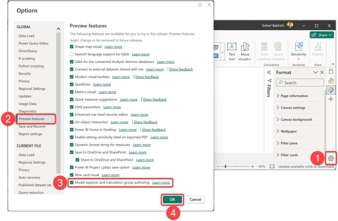Open Learn more for Sparklines
The height and width of the screenshot is (221, 338).
point(102,84)
